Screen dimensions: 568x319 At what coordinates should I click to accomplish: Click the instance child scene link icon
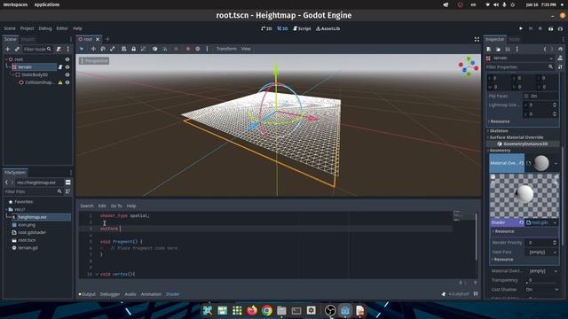[x=17, y=49]
